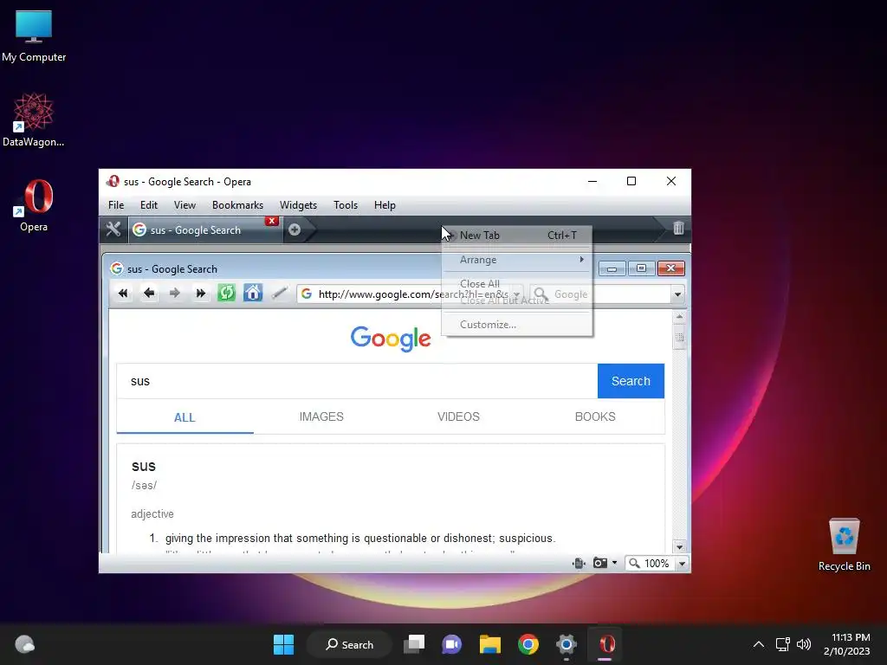Click the Fast Forward button
The height and width of the screenshot is (665, 887).
point(201,293)
